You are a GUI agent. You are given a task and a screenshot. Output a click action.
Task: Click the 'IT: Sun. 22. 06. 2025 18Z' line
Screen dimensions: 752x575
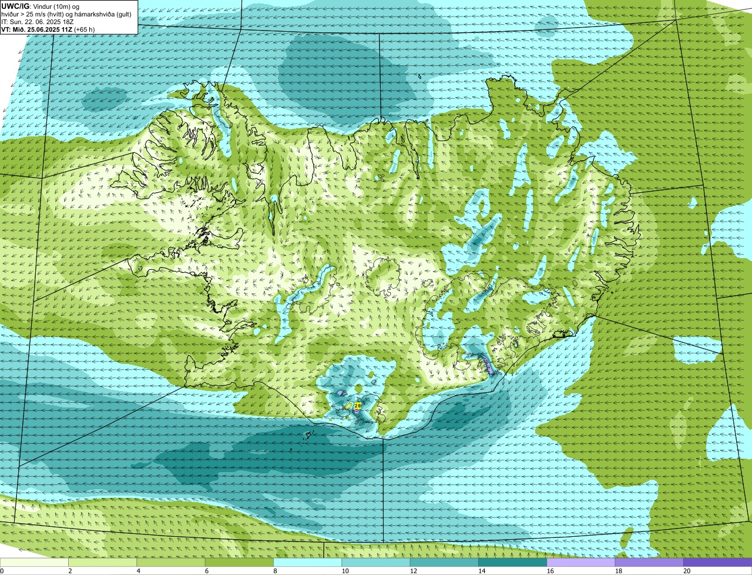tap(38, 22)
